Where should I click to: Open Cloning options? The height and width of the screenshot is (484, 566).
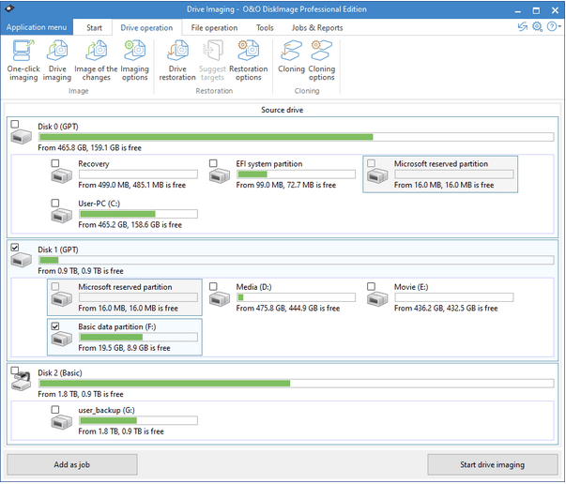point(322,61)
